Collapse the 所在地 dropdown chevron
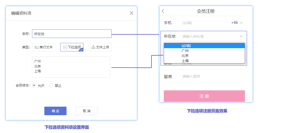Image resolution: width=283 pixels, height=133 pixels. pyautogui.click(x=241, y=36)
